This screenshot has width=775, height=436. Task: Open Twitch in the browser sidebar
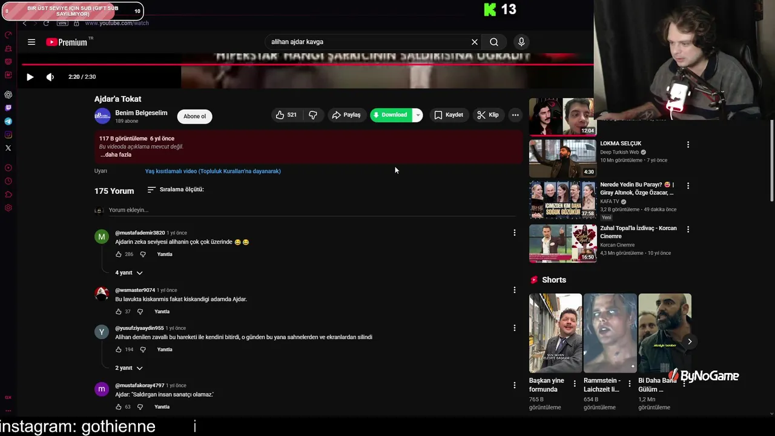[8, 108]
